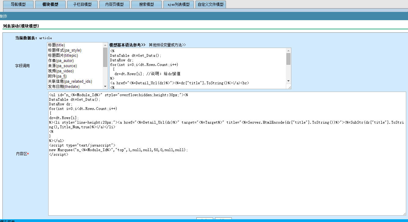Switch to the ajax列表模型 tab
Screen dimensions: 408x222
point(179,5)
